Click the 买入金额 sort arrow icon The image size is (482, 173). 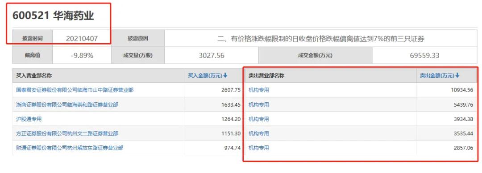click(x=225, y=76)
